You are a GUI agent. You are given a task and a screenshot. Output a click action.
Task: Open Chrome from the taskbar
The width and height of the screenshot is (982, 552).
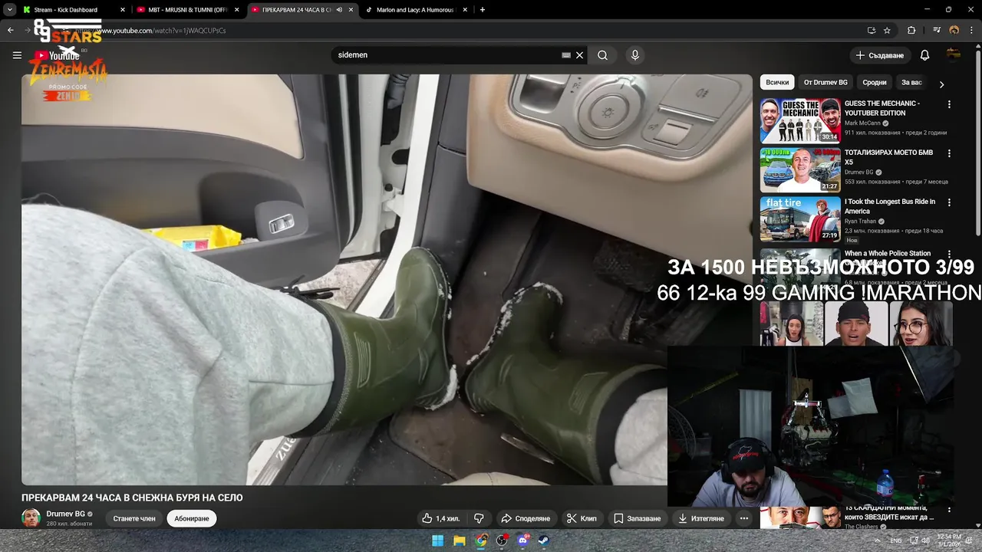coord(481,540)
